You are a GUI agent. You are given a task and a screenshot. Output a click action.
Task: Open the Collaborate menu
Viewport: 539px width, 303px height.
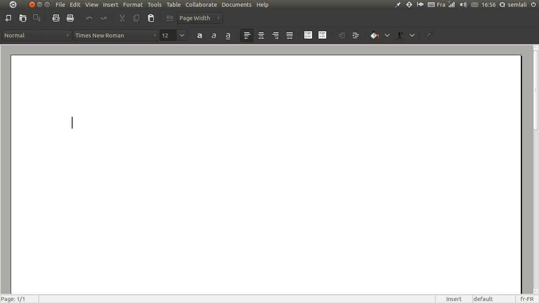[201, 5]
